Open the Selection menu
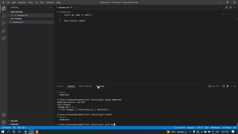 [22, 3]
